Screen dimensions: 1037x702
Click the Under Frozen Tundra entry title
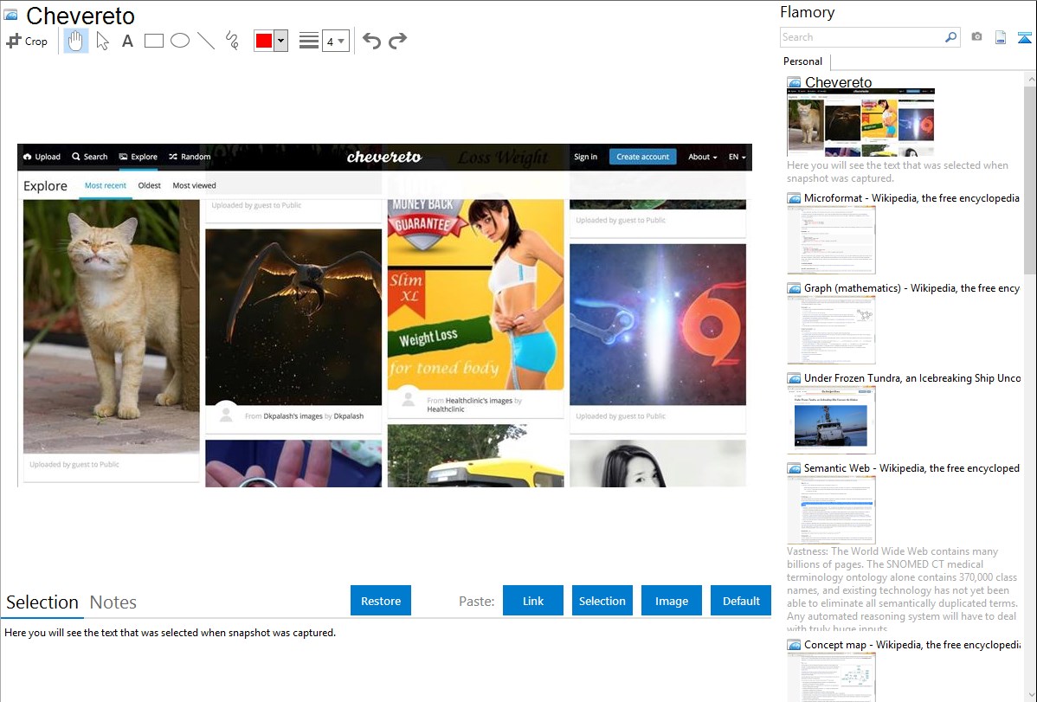tap(912, 377)
